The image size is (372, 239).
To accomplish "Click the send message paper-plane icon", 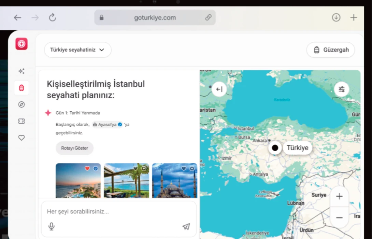I will click(186, 226).
